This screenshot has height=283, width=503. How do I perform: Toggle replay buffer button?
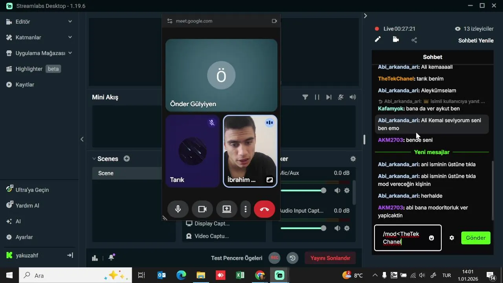[292, 258]
